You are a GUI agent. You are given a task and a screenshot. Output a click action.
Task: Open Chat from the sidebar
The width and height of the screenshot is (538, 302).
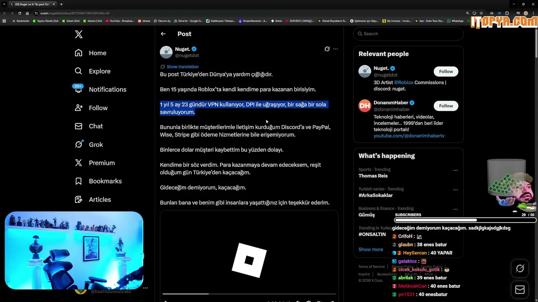[x=88, y=126]
